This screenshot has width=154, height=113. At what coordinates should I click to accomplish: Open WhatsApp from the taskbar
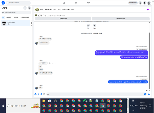[85, 101]
